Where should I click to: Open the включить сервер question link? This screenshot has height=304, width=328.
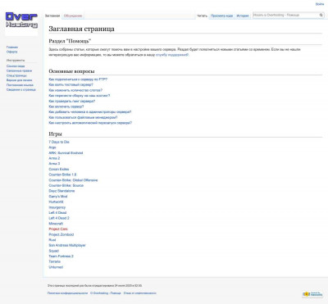click(66, 107)
